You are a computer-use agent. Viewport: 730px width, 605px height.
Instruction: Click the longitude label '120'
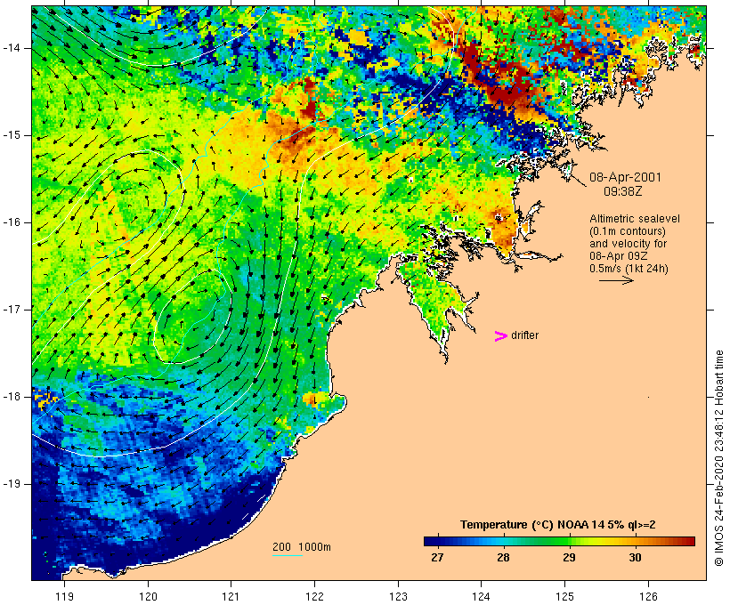click(x=148, y=596)
